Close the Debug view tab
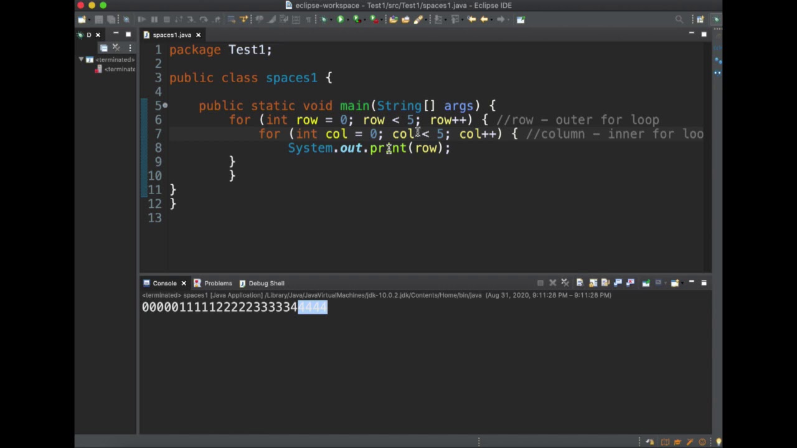The image size is (797, 448). [98, 35]
